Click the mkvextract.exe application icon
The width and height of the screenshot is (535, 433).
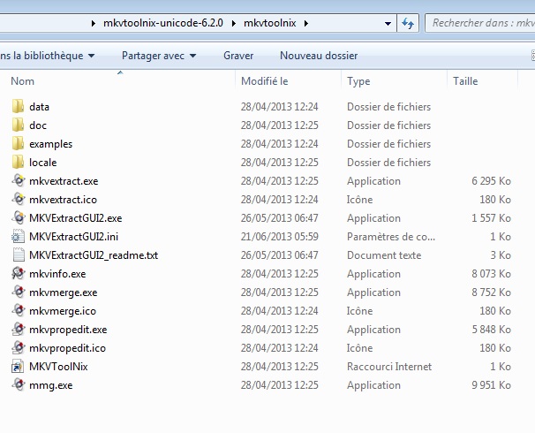19,181
